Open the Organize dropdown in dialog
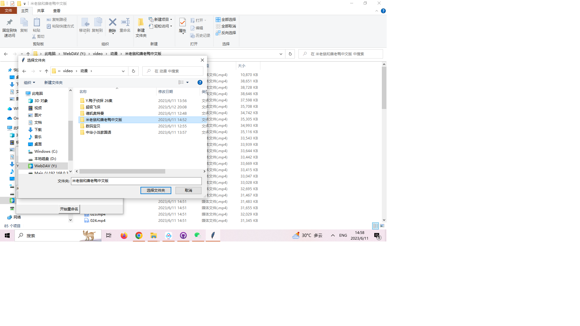 (x=29, y=82)
